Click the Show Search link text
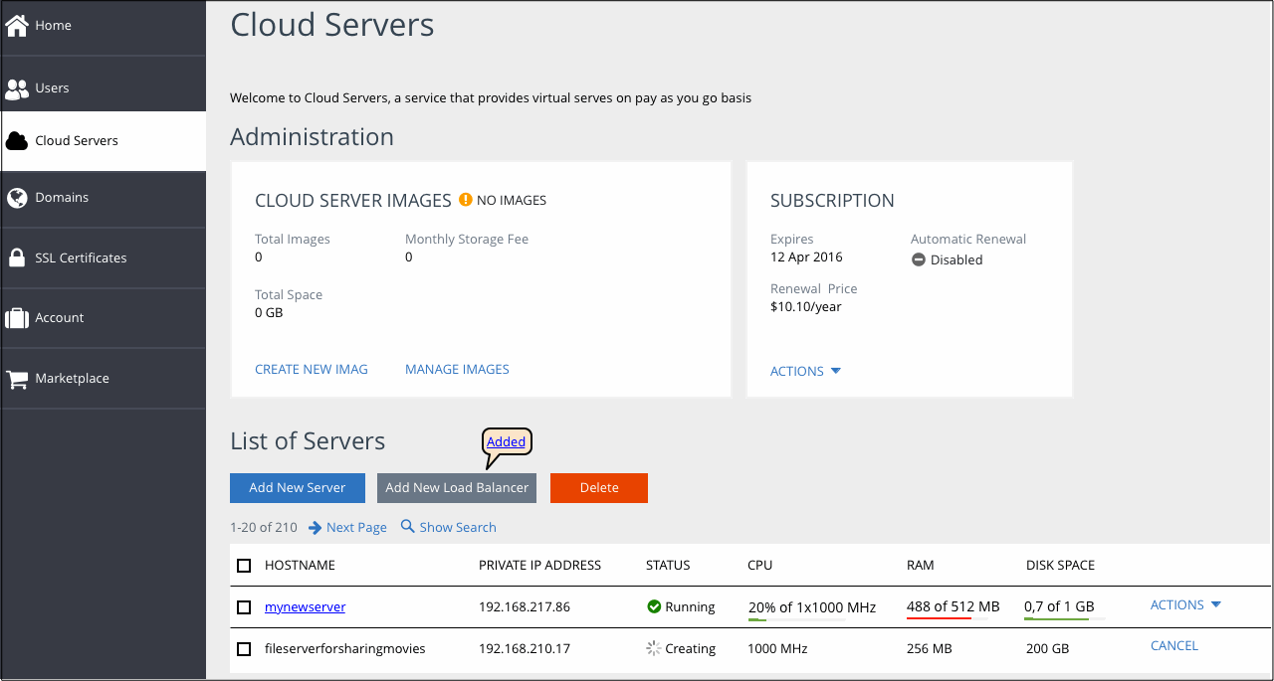This screenshot has width=1274, height=681. (458, 527)
